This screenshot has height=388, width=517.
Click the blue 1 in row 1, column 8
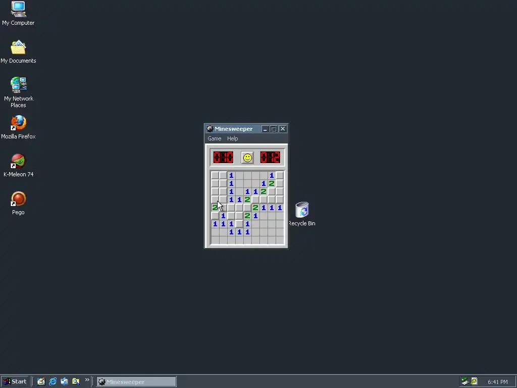coord(271,175)
